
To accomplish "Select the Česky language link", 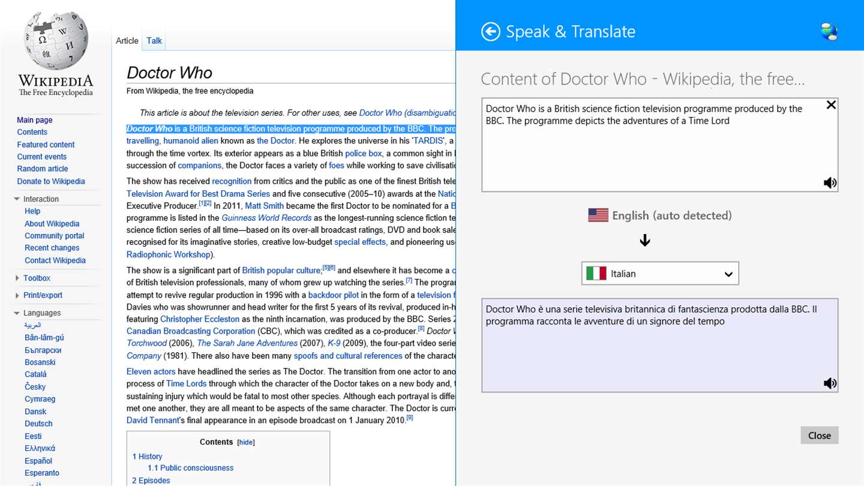I will (x=35, y=387).
